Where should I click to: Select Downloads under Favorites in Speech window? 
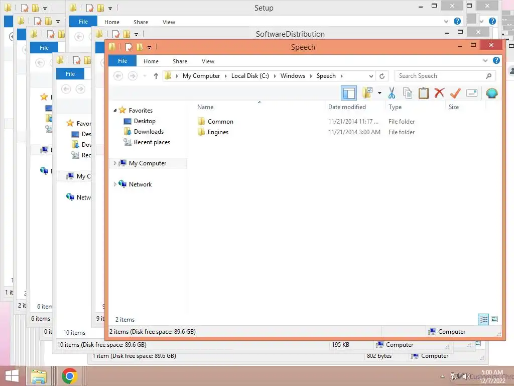pyautogui.click(x=149, y=132)
